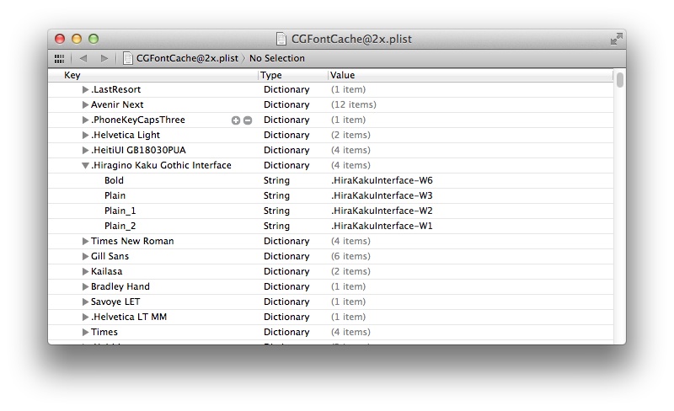Screen dimensions: 674x411
Task: Click the No Selection jump bar item
Action: click(x=277, y=58)
